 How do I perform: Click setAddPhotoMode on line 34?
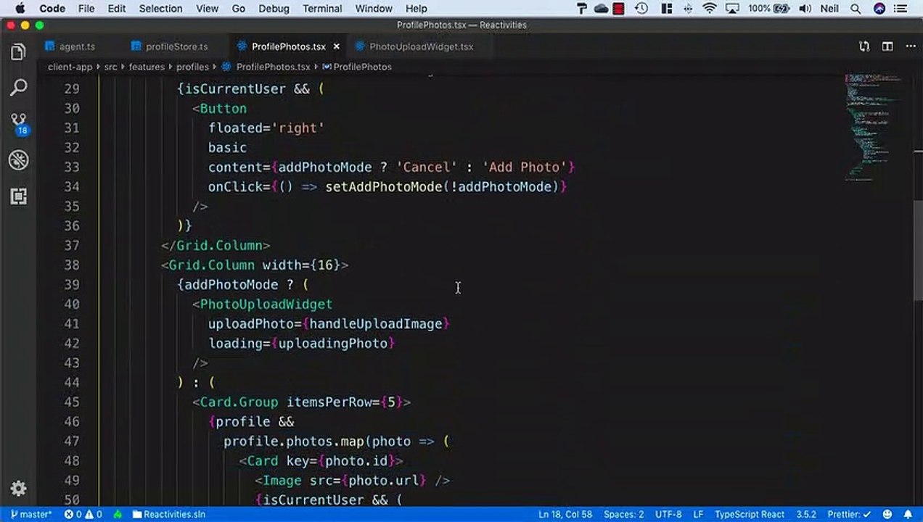pos(384,186)
